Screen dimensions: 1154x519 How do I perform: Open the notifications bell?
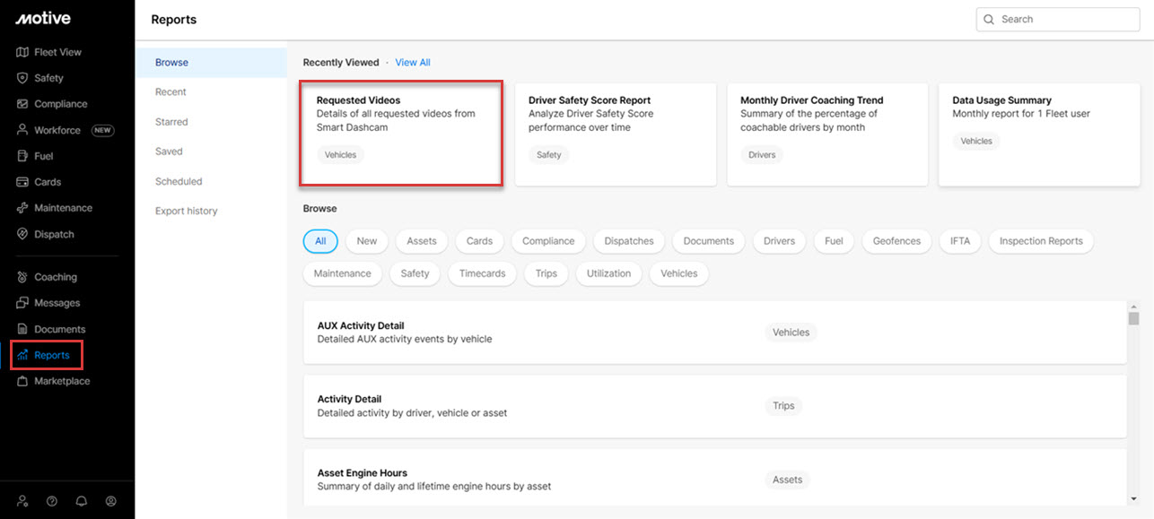[x=81, y=501]
